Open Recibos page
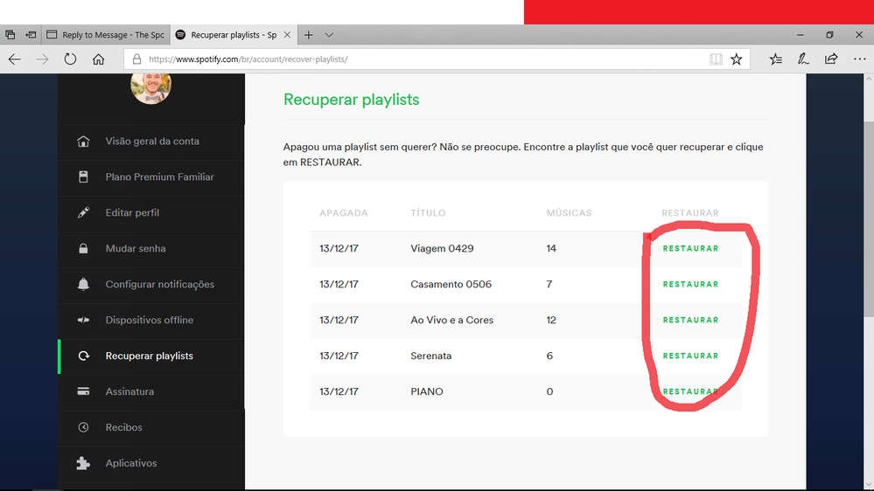 coord(123,427)
